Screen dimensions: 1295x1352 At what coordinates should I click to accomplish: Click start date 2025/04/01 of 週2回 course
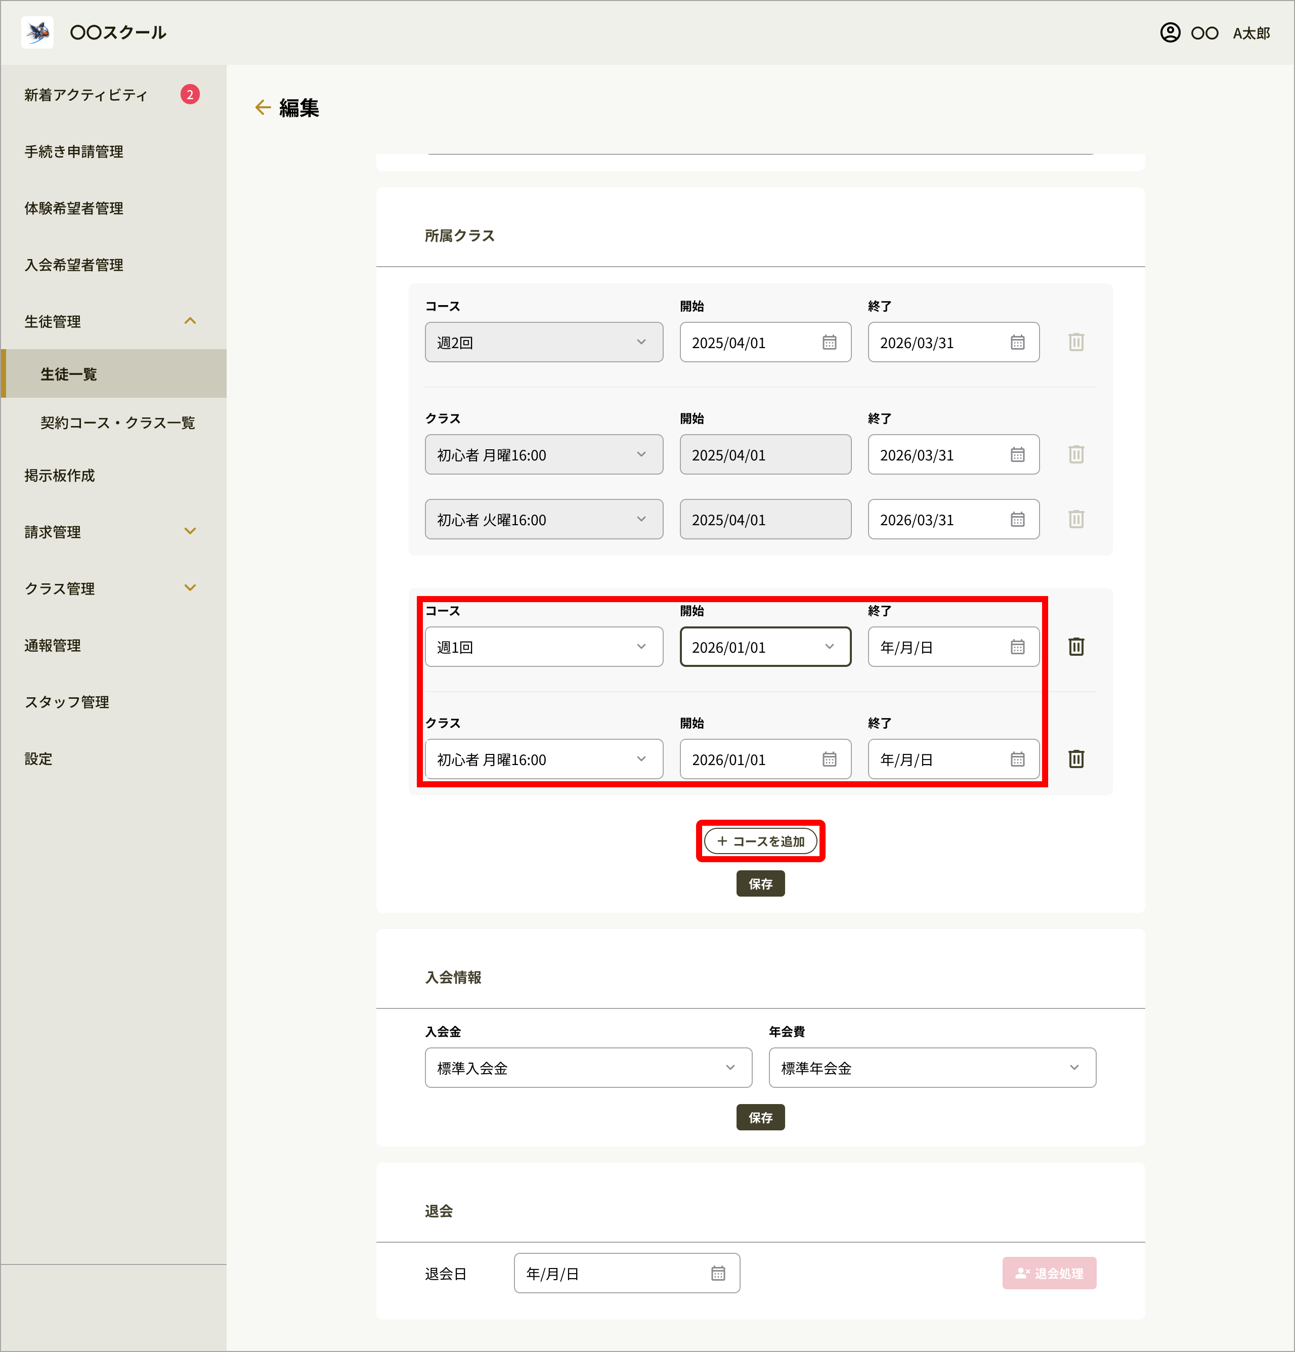pyautogui.click(x=765, y=342)
